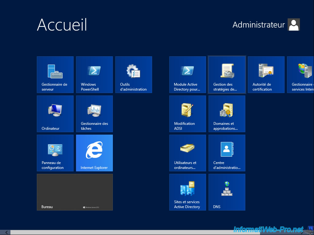The height and width of the screenshot is (235, 314).
Task: Click the Administrateur user name
Action: pyautogui.click(x=258, y=25)
